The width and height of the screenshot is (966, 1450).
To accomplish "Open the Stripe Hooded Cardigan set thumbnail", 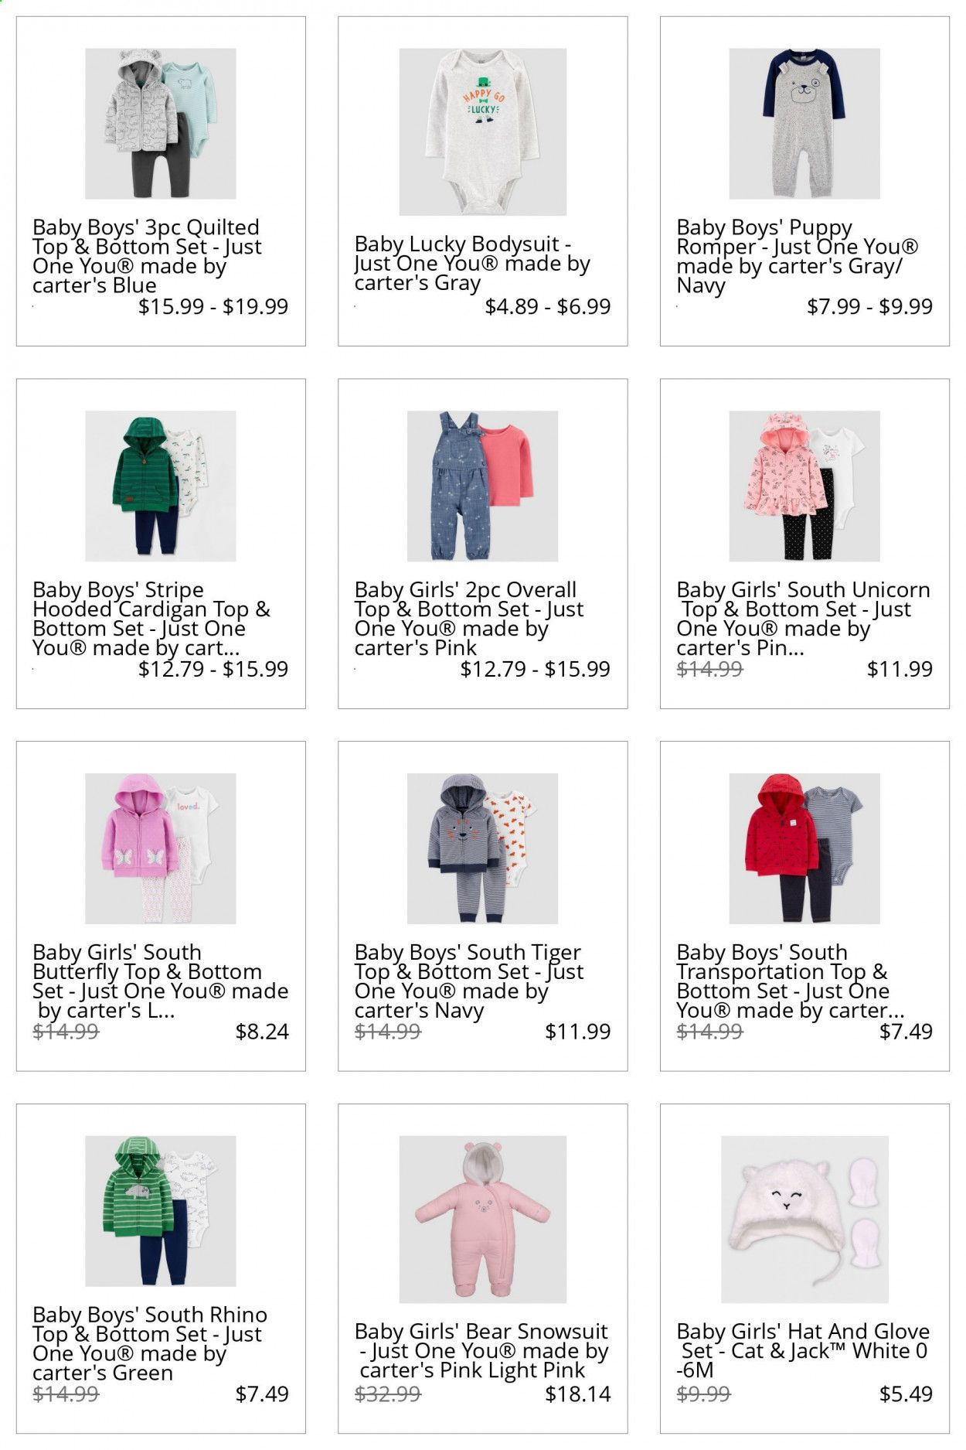I will (160, 486).
